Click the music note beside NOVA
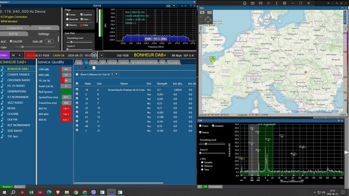349x196 pixels. click(x=2, y=108)
